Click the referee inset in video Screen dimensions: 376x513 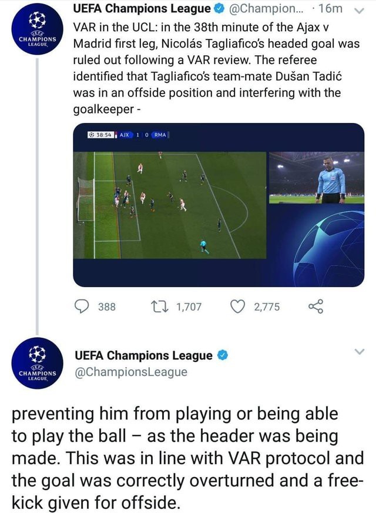tap(317, 178)
